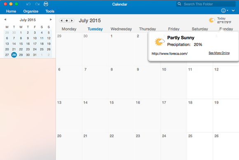Select July 14 cell in main grid
Screen dimensions: 239x160
click(x=95, y=115)
